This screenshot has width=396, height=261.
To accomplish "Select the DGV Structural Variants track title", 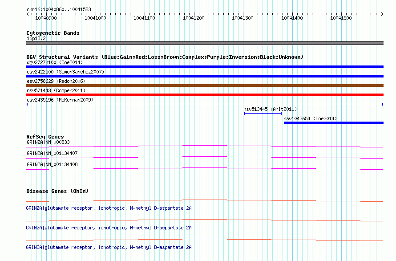I will [165, 57].
